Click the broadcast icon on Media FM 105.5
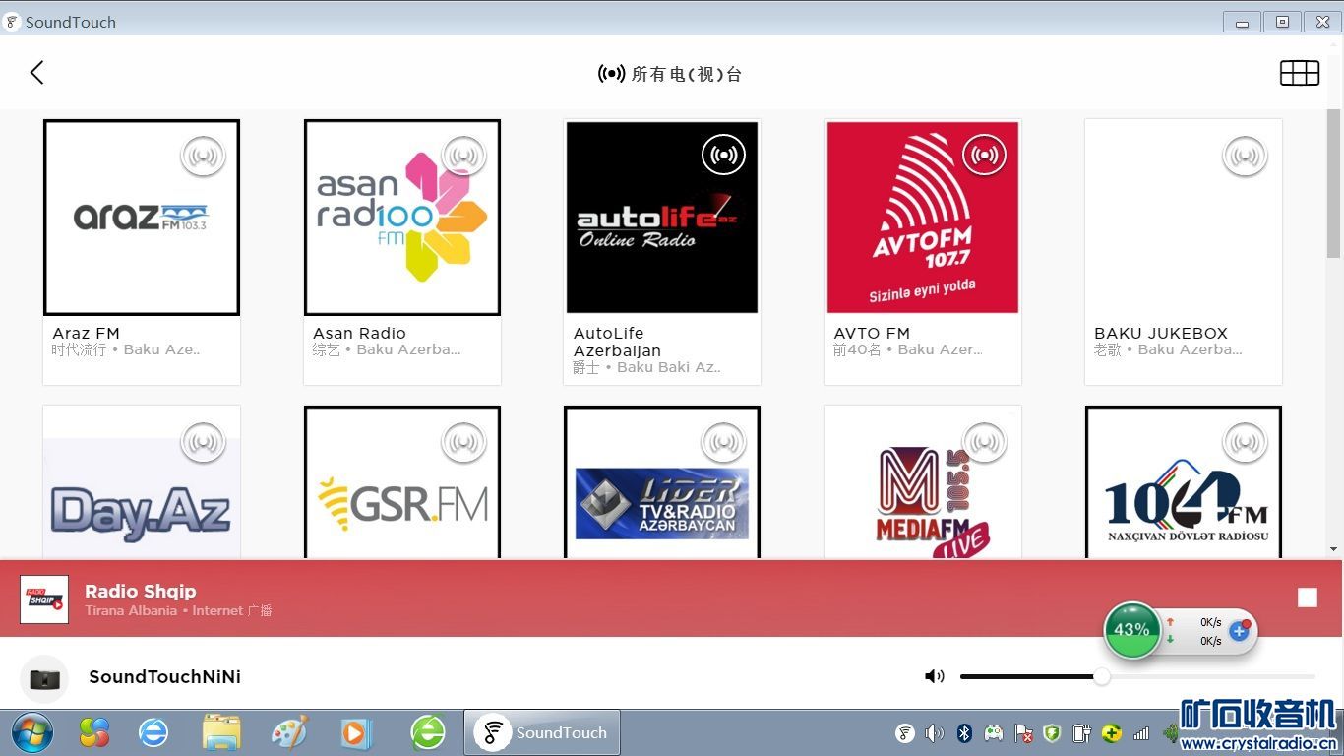 984,442
